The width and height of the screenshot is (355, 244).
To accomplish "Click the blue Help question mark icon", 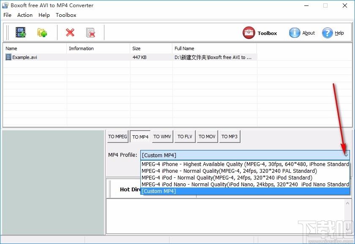I will (x=328, y=33).
